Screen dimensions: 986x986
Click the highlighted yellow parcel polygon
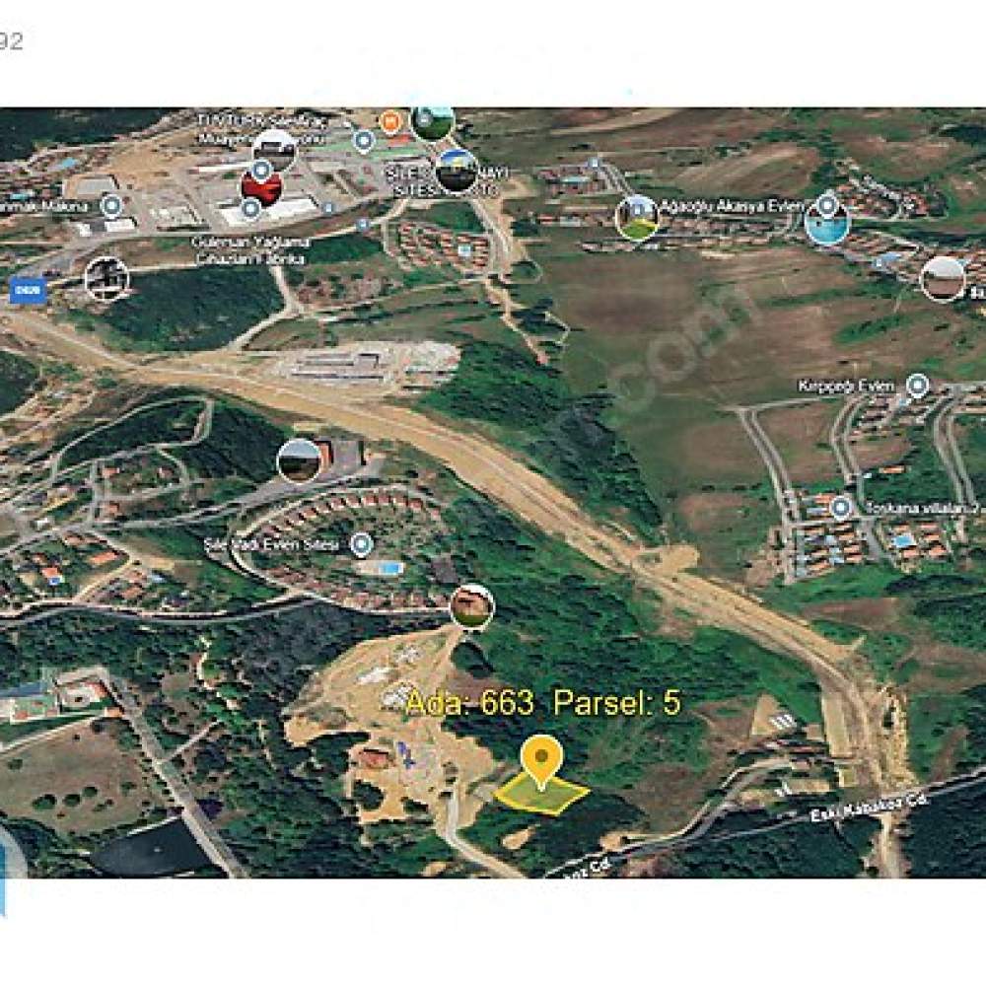[x=542, y=795]
